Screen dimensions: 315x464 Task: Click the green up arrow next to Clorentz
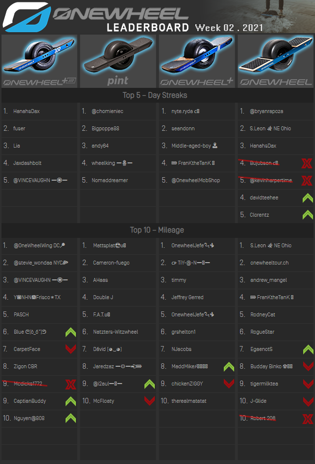pos(308,215)
